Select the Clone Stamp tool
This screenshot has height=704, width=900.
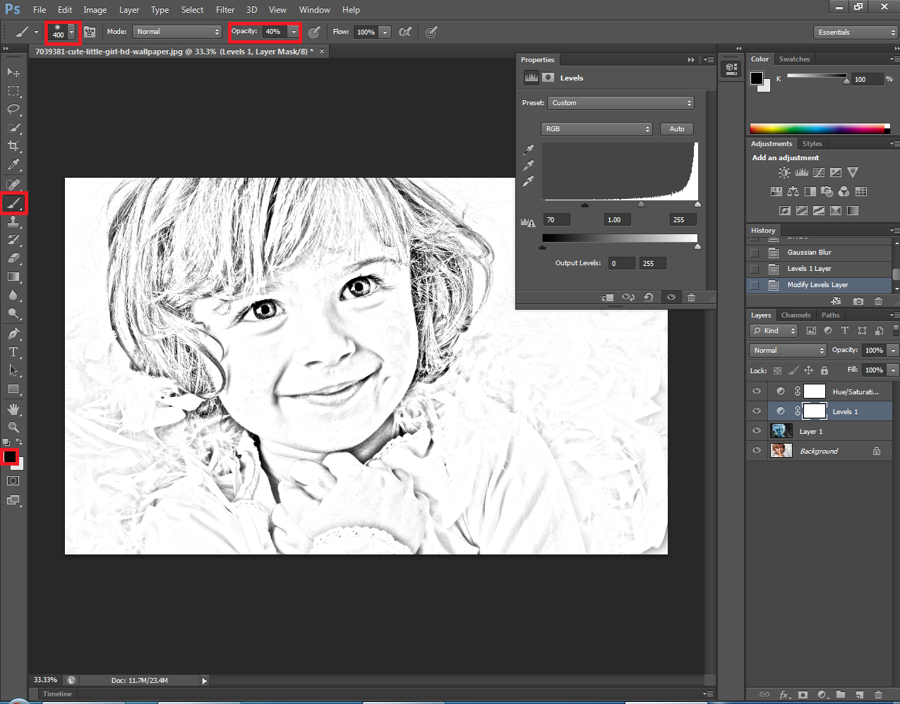13,221
